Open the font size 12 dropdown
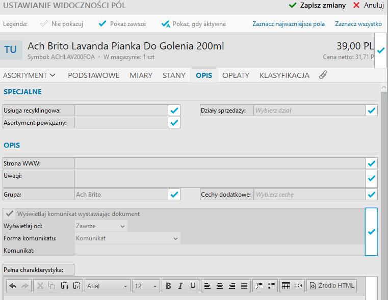 (146, 286)
